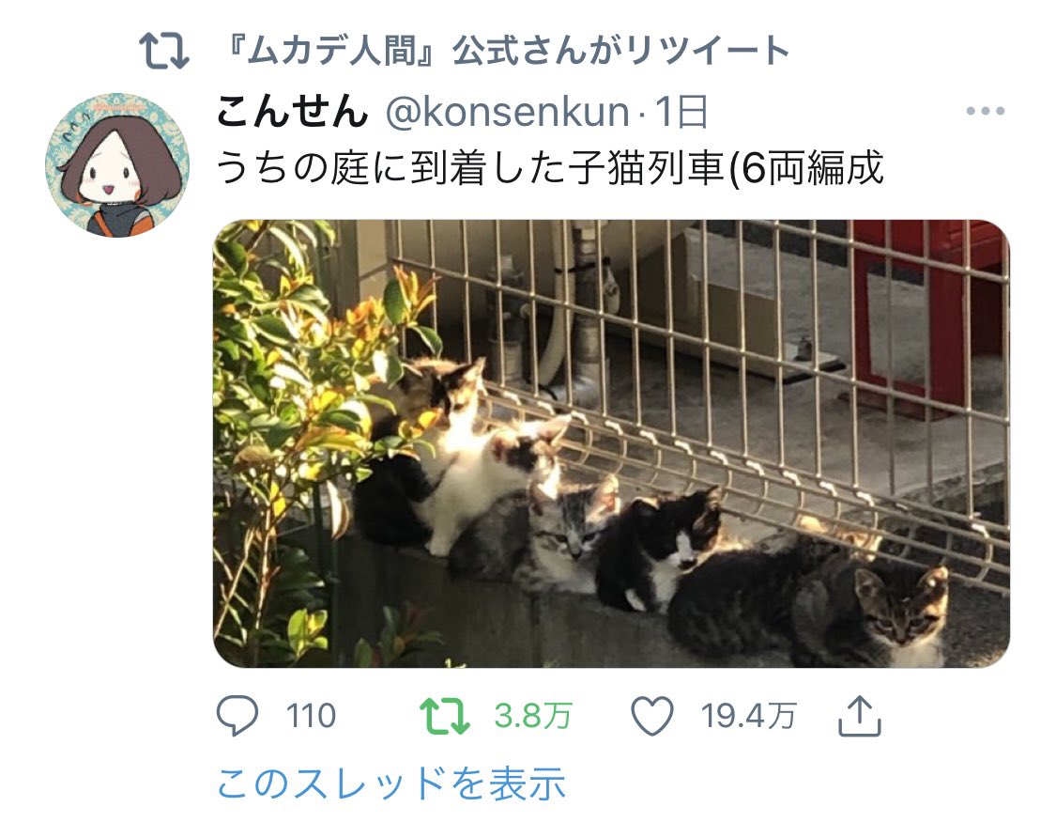Open the three-dot more options menu
Viewport: 1056px width, 822px height.
pyautogui.click(x=986, y=111)
